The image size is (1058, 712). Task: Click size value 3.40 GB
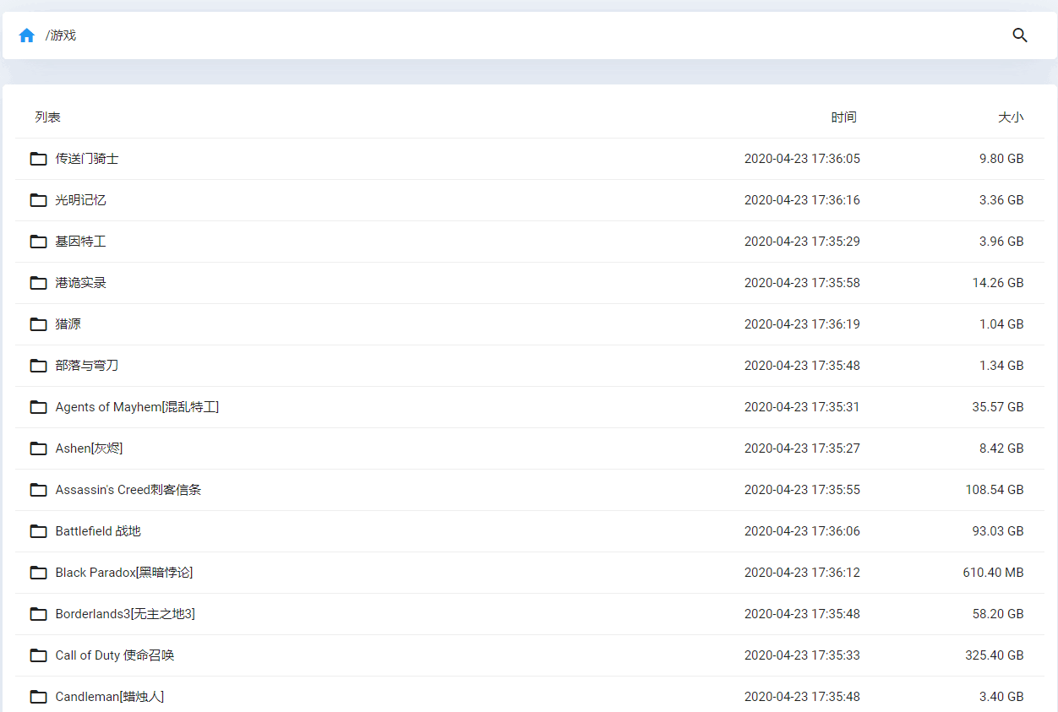tap(1001, 697)
